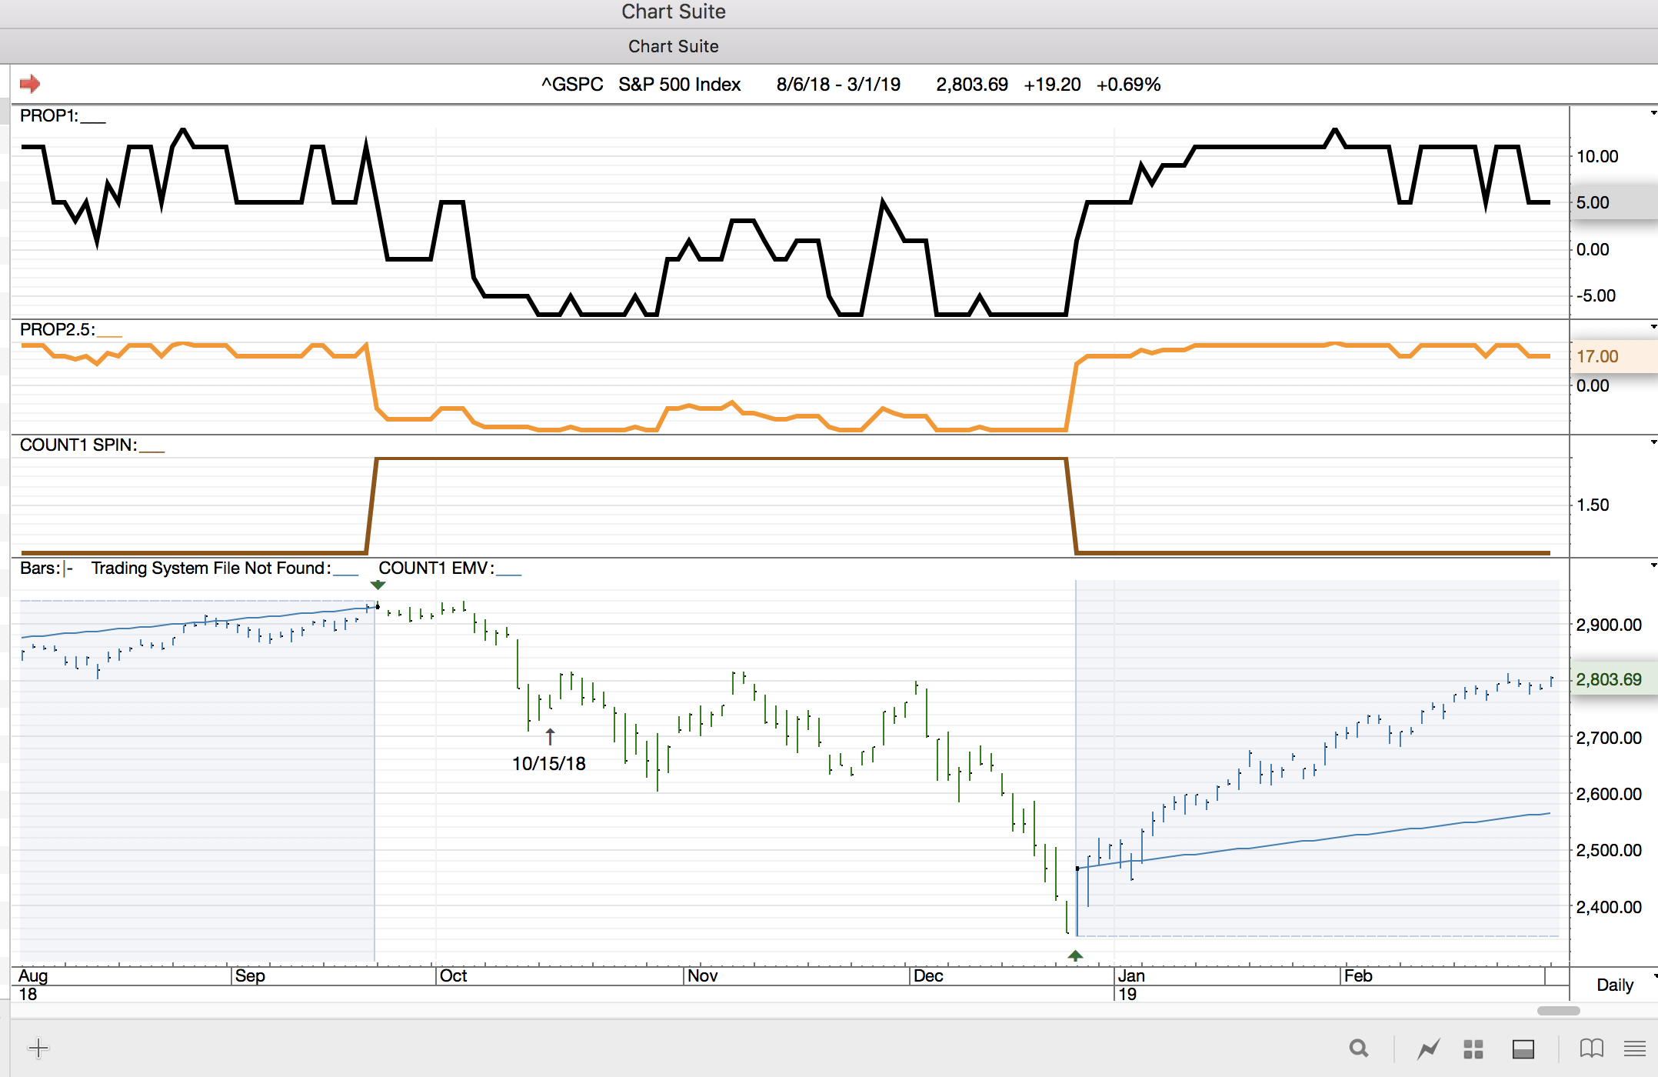Expand the PROP2.5 pane corner arrow
The height and width of the screenshot is (1077, 1658).
pyautogui.click(x=1653, y=328)
